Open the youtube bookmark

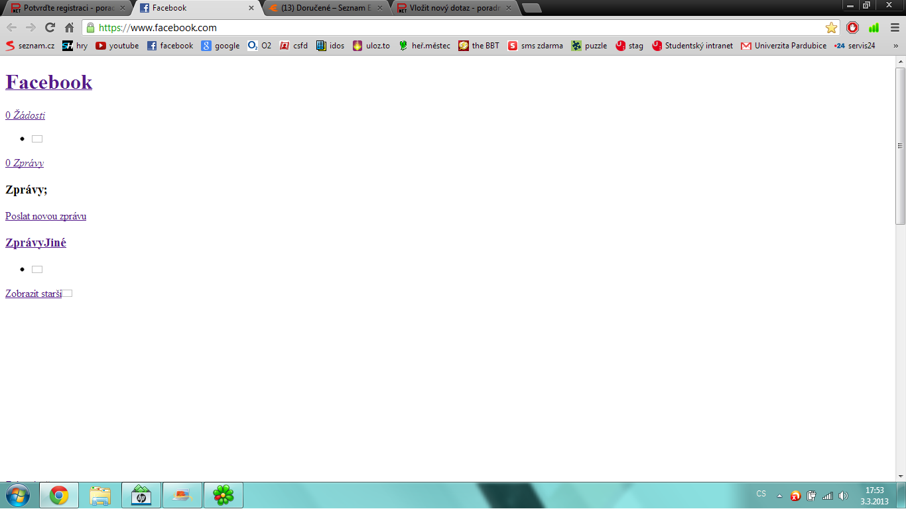(x=117, y=46)
